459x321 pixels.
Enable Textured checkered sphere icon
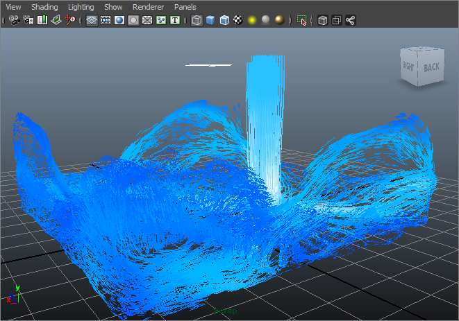[x=238, y=20]
